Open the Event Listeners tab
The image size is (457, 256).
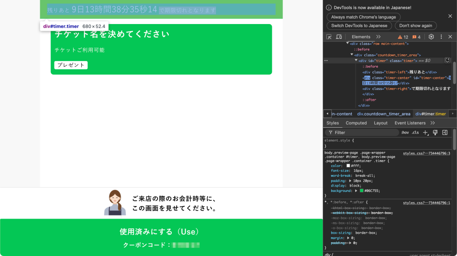(410, 123)
